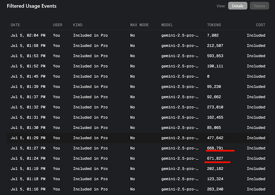
Task: Switch to the Tokens view
Action: click(259, 6)
